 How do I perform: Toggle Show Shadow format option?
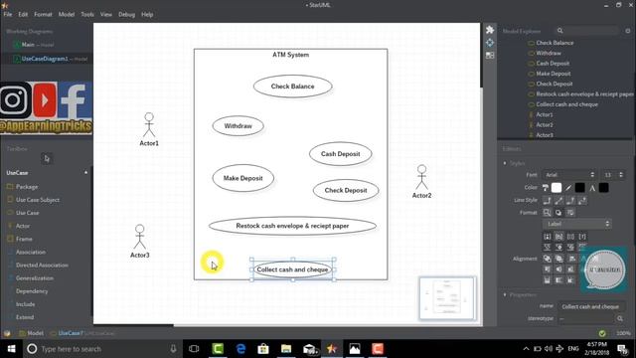(x=558, y=212)
